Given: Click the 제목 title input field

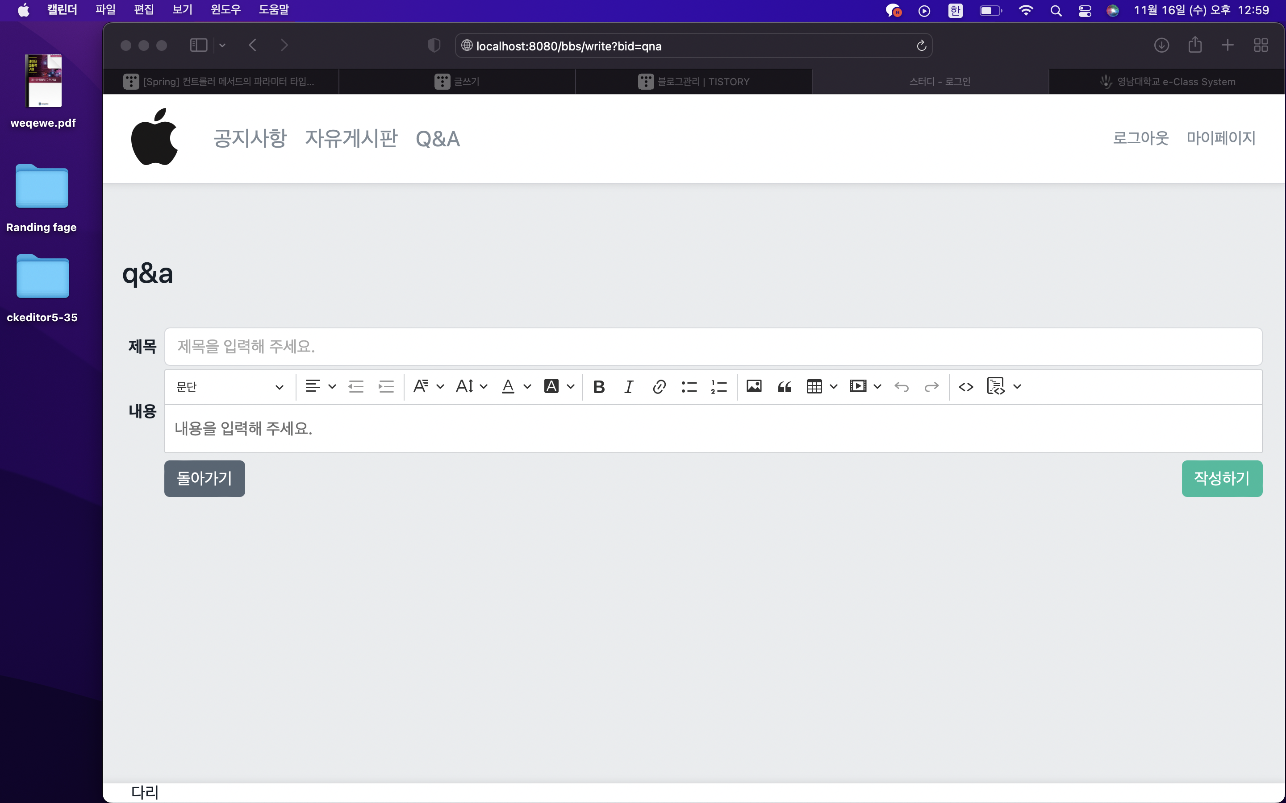Looking at the screenshot, I should click(x=713, y=346).
